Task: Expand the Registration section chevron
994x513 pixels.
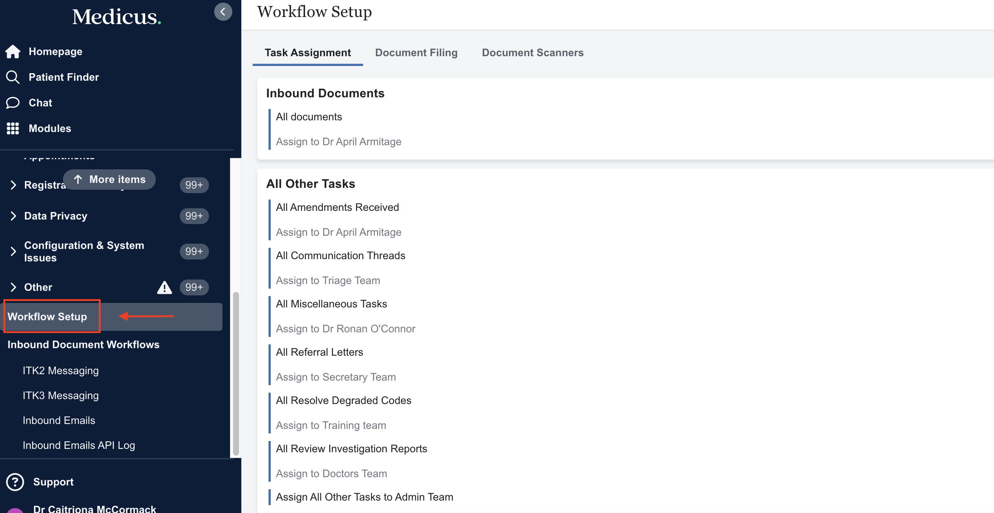Action: [14, 185]
